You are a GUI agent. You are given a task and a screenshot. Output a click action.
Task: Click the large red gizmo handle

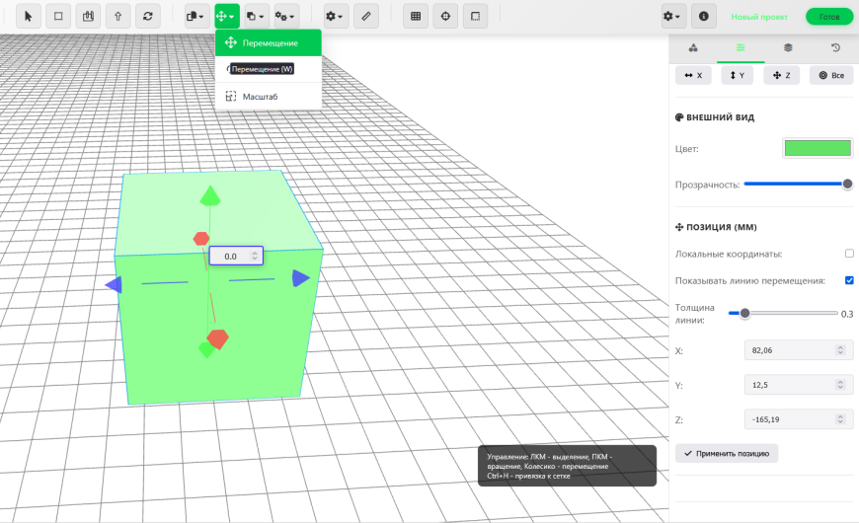(x=218, y=339)
